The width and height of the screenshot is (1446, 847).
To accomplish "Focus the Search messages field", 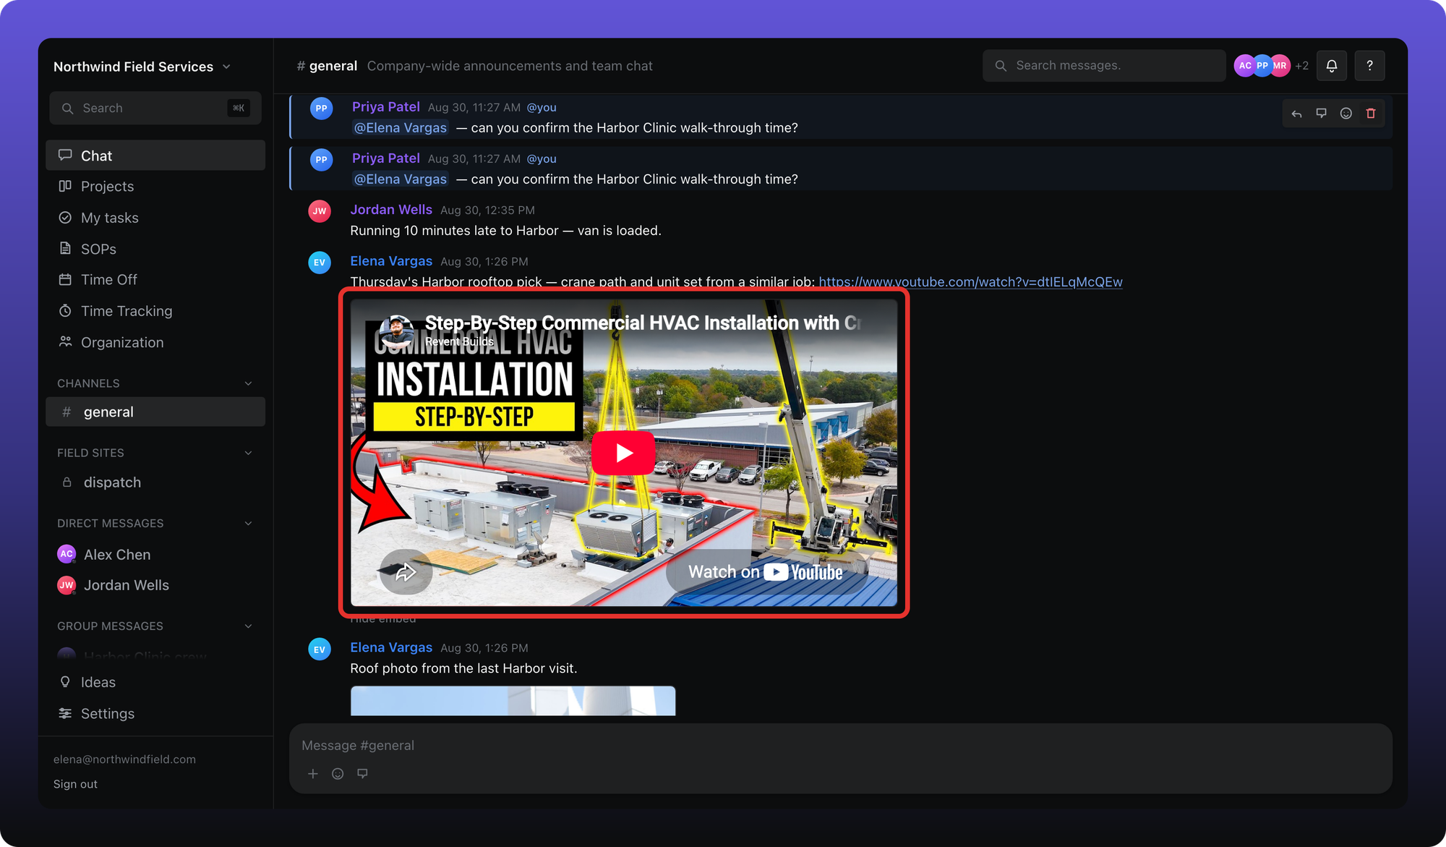I will pos(1104,66).
